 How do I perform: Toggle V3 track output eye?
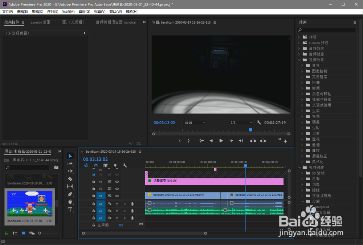117,182
